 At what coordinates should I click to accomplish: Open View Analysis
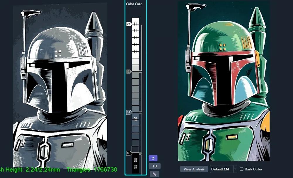[194, 169]
